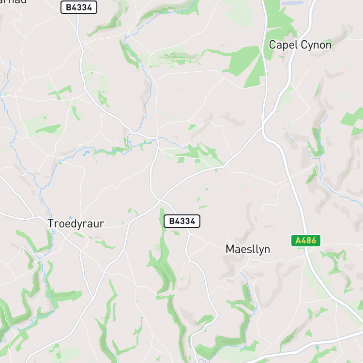Click the cut-off place name in top-left corner
Screen dimensions: 363x363
(x=14, y=2)
